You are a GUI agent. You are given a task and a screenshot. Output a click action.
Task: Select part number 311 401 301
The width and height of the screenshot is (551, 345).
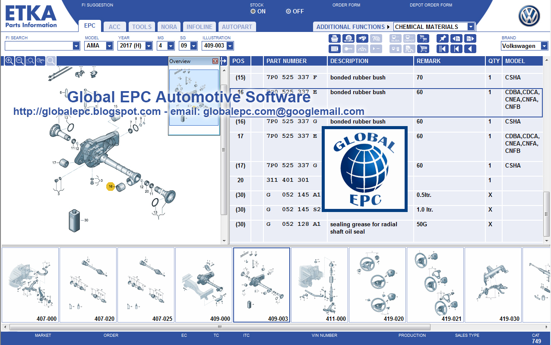(x=288, y=180)
